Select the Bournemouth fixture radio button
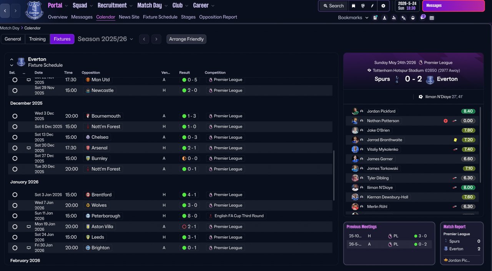 click(x=15, y=116)
